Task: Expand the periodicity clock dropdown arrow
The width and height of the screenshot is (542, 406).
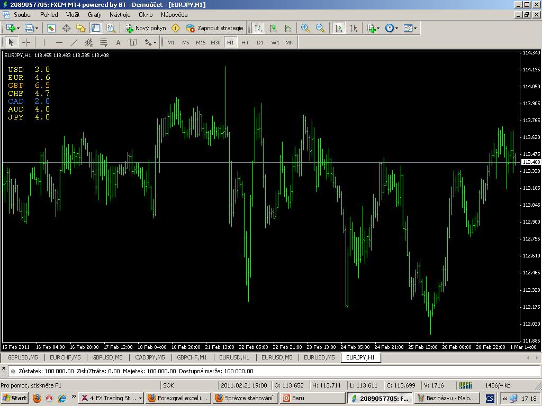Action: 397,29
